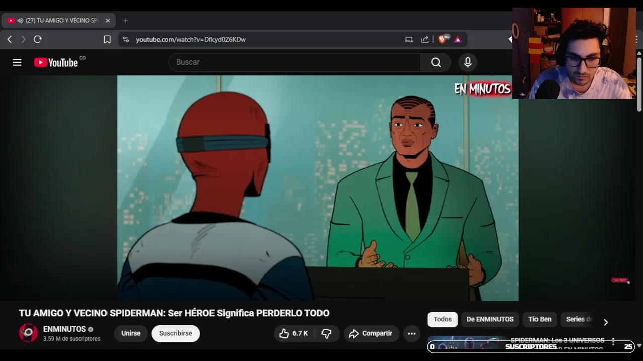
Task: Click scrollbar up arrow at top right
Action: click(639, 53)
